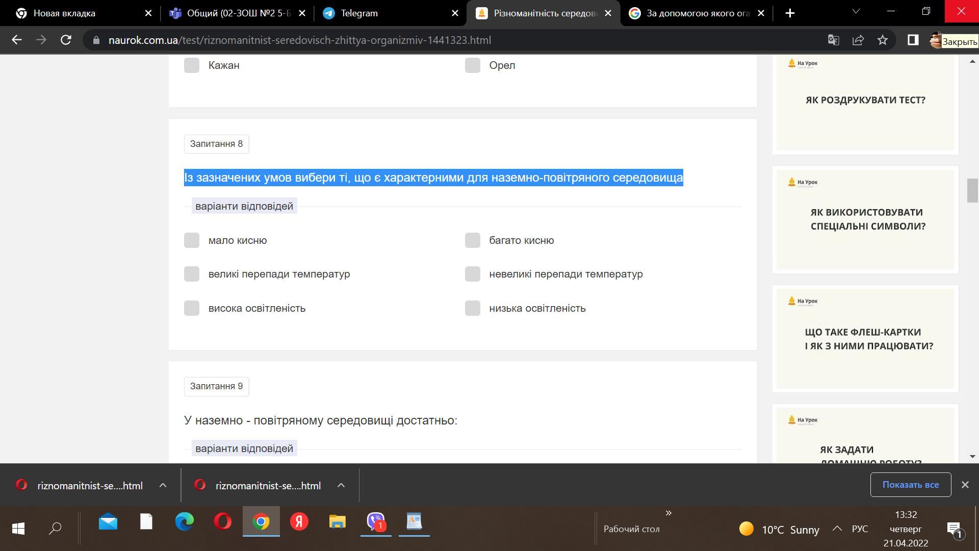The image size is (979, 551).
Task: Check the 'великі перепади температур' option
Action: pos(192,274)
